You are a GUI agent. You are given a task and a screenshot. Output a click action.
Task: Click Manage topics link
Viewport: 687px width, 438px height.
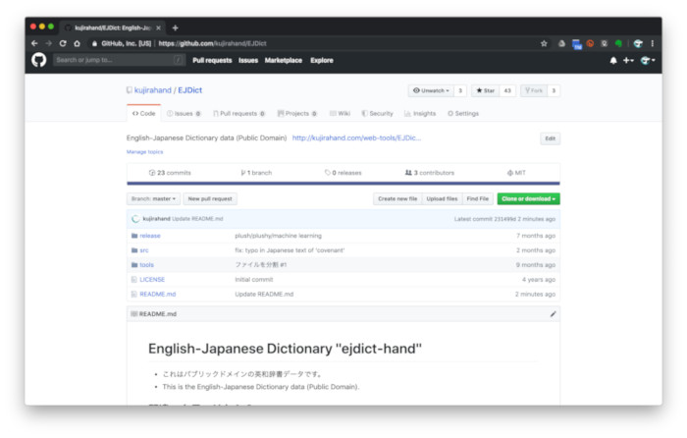[x=144, y=151]
